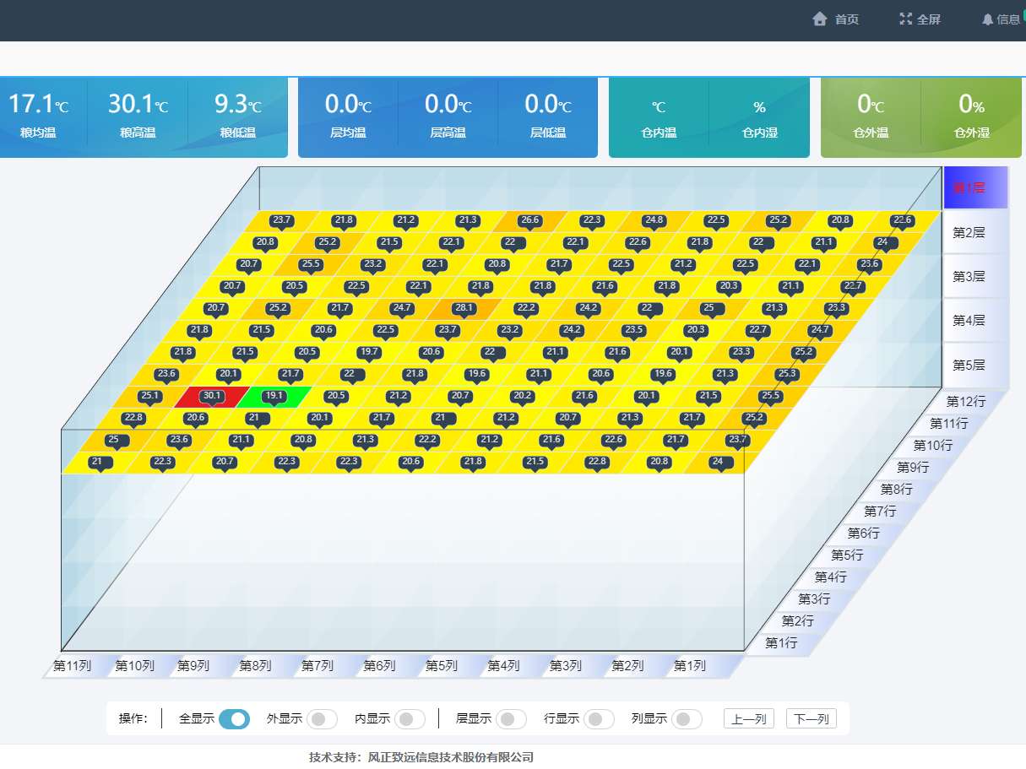Enable the 外显示 switch
The width and height of the screenshot is (1026, 769).
(322, 719)
